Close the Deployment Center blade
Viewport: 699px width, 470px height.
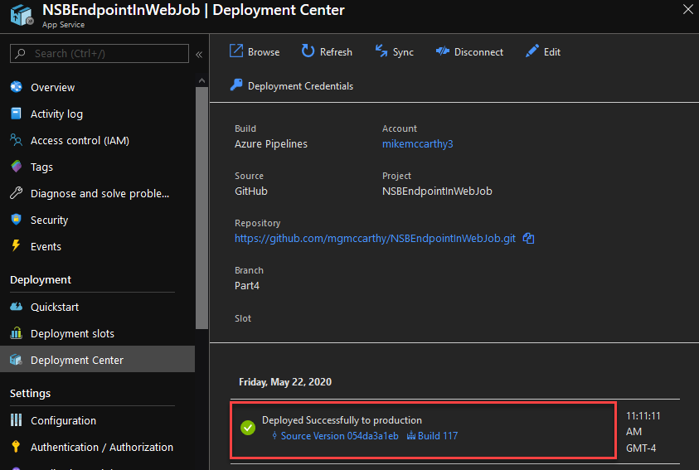[688, 9]
